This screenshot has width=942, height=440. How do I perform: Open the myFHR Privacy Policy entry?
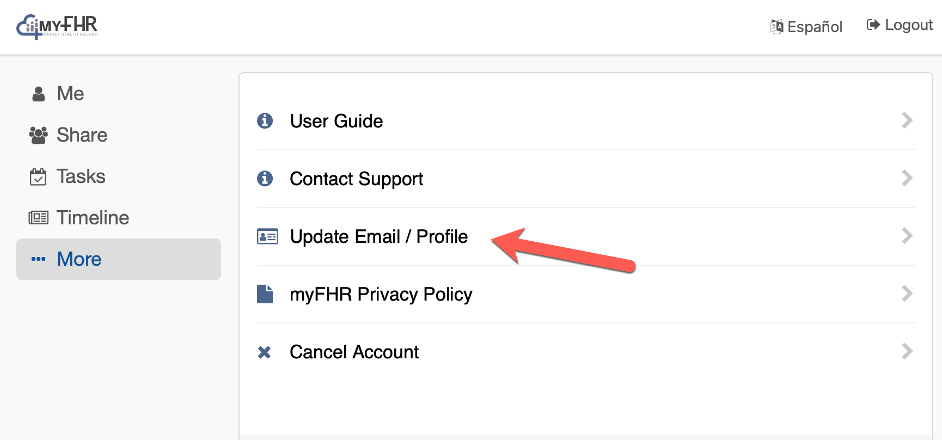[x=381, y=294]
